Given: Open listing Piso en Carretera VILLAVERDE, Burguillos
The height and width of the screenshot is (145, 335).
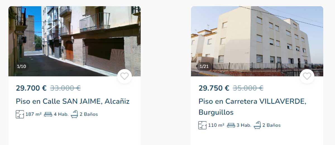Looking at the screenshot, I should (x=252, y=107).
